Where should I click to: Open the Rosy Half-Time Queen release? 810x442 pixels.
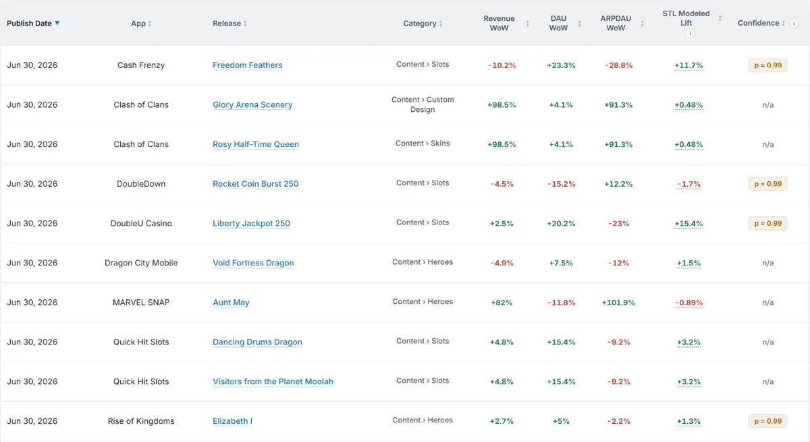(256, 144)
